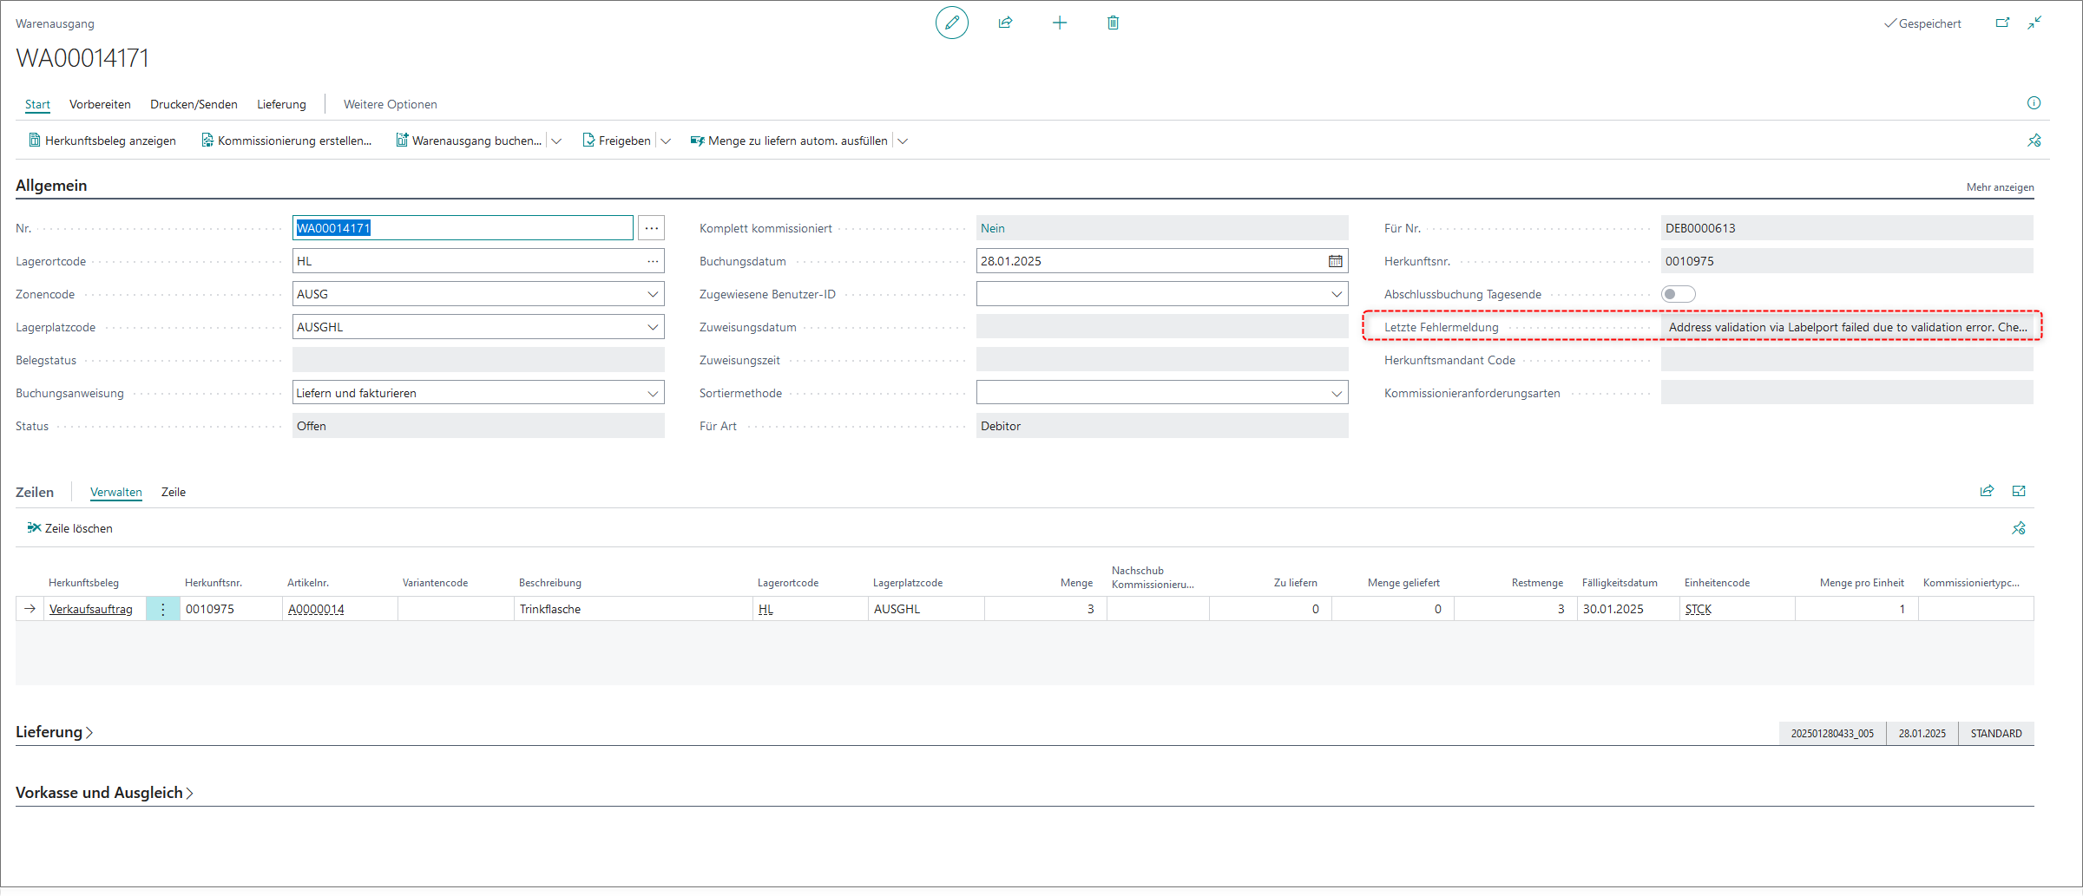2083x896 pixels.
Task: Select the Verwalten tab in Zeilen
Action: tap(115, 492)
